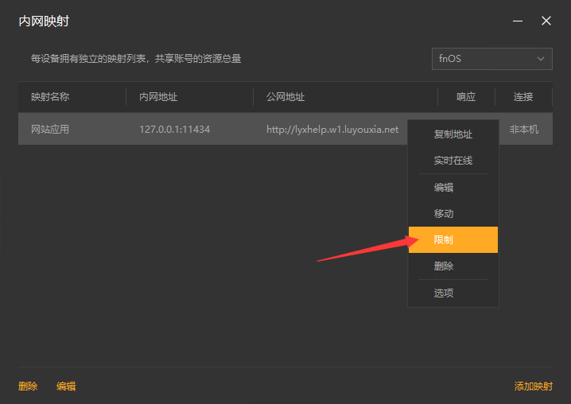
Task: Close the 内网映射 window
Action: [546, 21]
